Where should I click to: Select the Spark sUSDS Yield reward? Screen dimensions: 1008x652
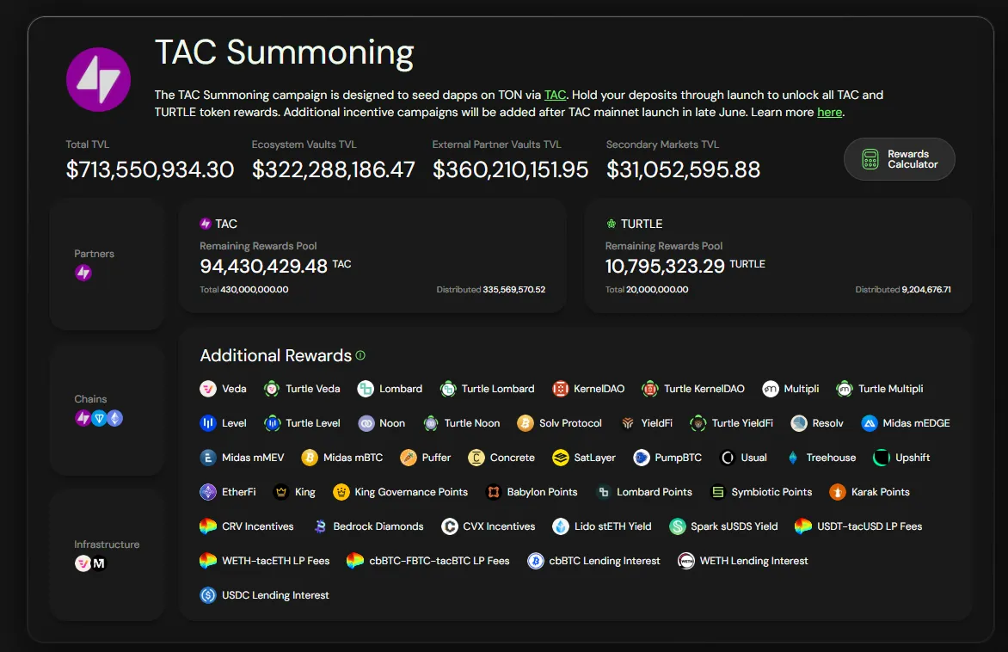pyautogui.click(x=723, y=526)
